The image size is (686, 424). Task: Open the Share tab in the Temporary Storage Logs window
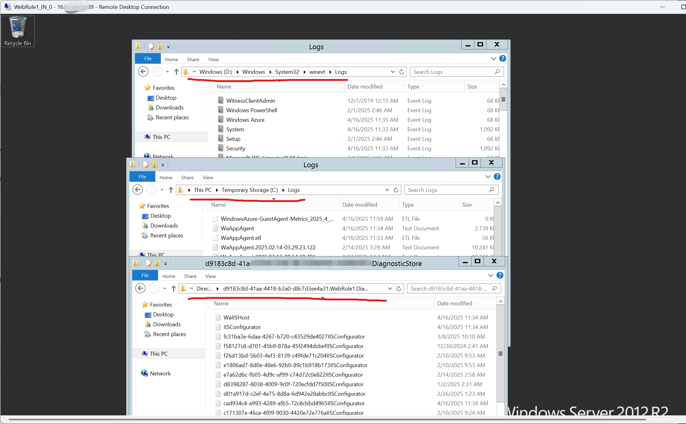pyautogui.click(x=187, y=177)
